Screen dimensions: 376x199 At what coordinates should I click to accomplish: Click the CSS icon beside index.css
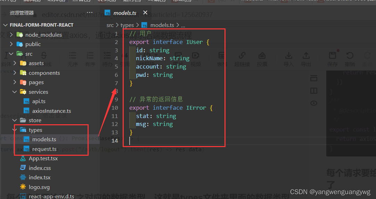pyautogui.click(x=23, y=168)
